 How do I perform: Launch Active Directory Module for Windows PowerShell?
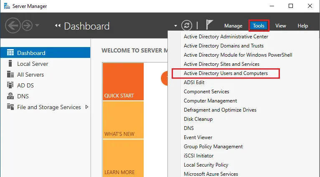coord(238,55)
